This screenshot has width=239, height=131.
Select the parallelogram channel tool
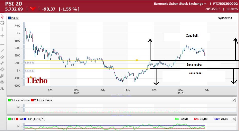[x=2, y=69]
